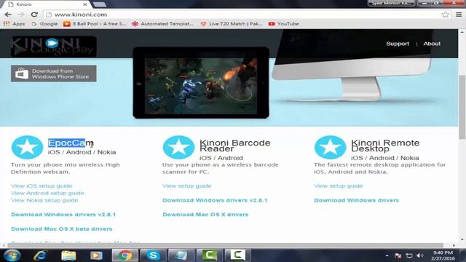The image size is (466, 262).
Task: Download Barcode Reader Windows drivers v2.8.1
Action: pos(215,200)
